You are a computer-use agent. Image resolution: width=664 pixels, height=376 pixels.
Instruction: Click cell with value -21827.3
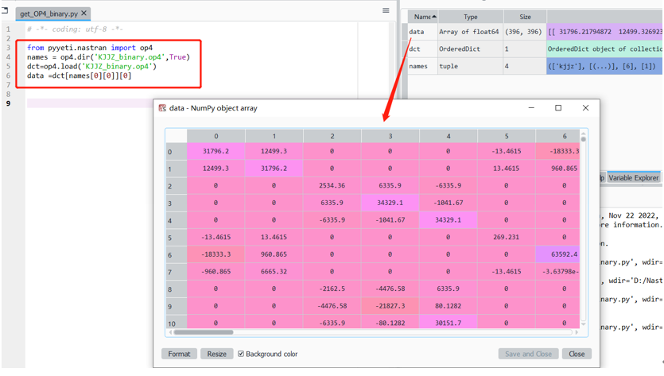390,306
